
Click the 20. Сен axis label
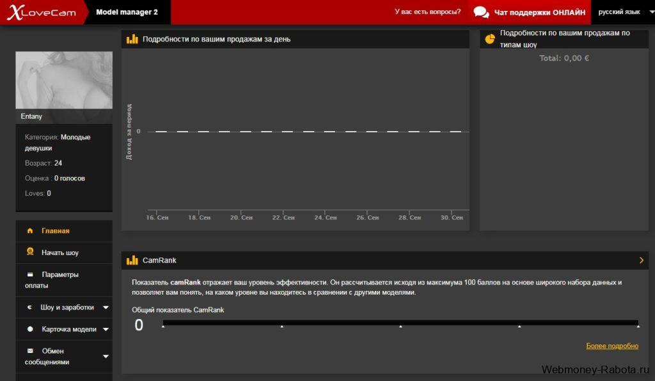[241, 217]
